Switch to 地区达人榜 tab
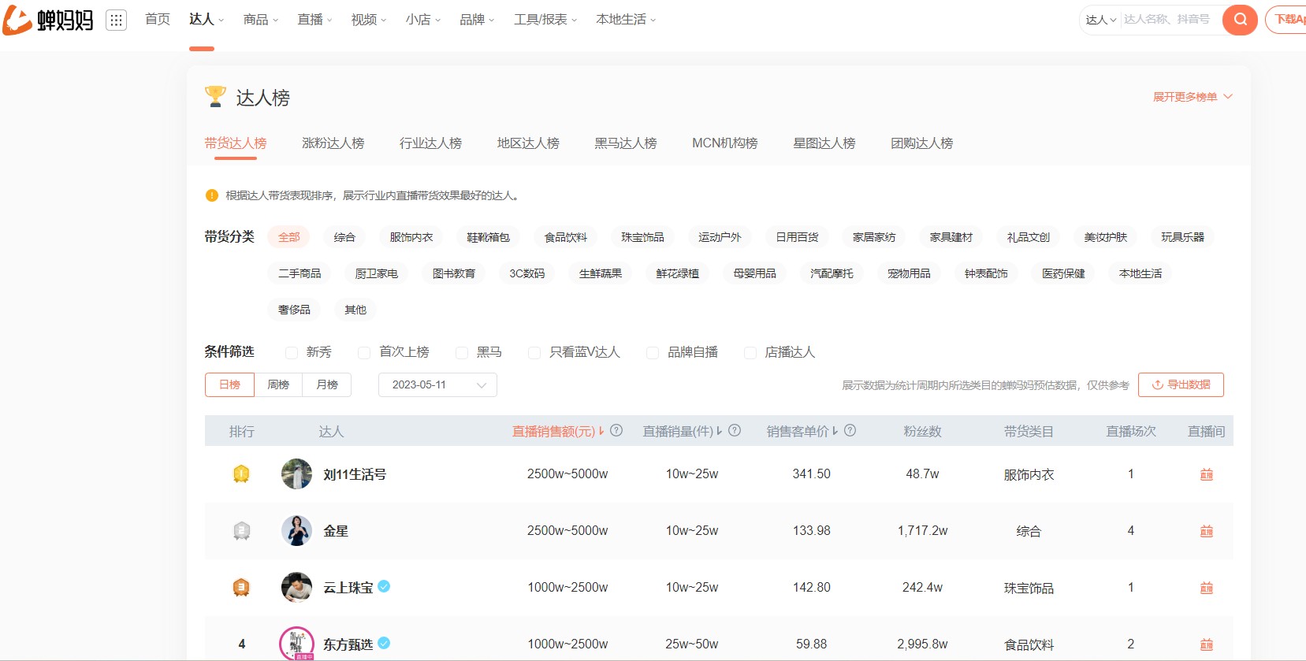The height and width of the screenshot is (661, 1306). (528, 143)
